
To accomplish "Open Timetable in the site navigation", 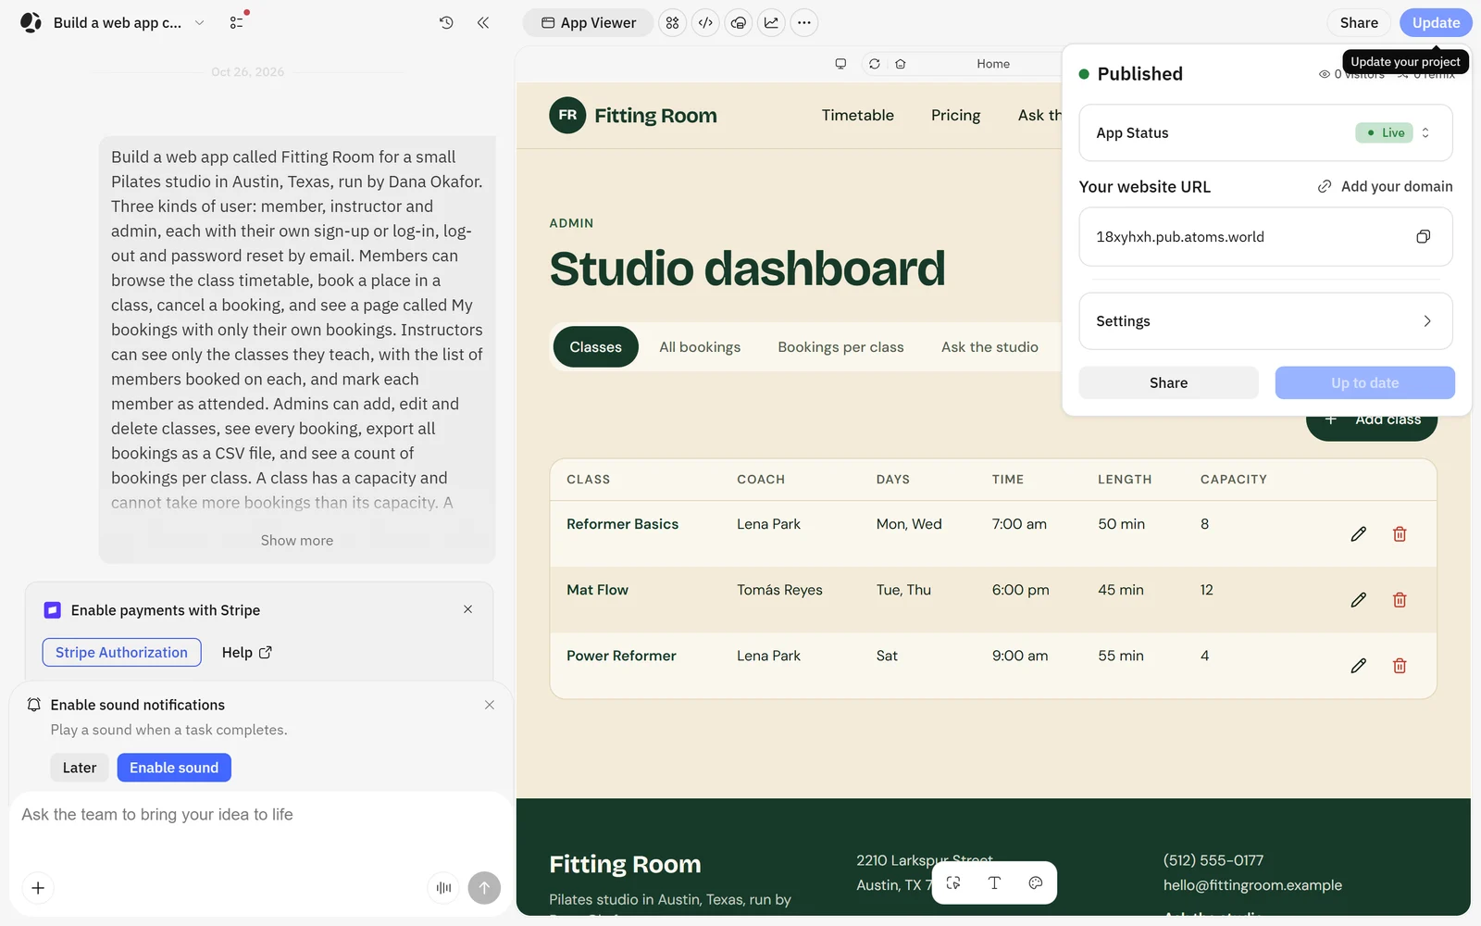I will coord(858,116).
